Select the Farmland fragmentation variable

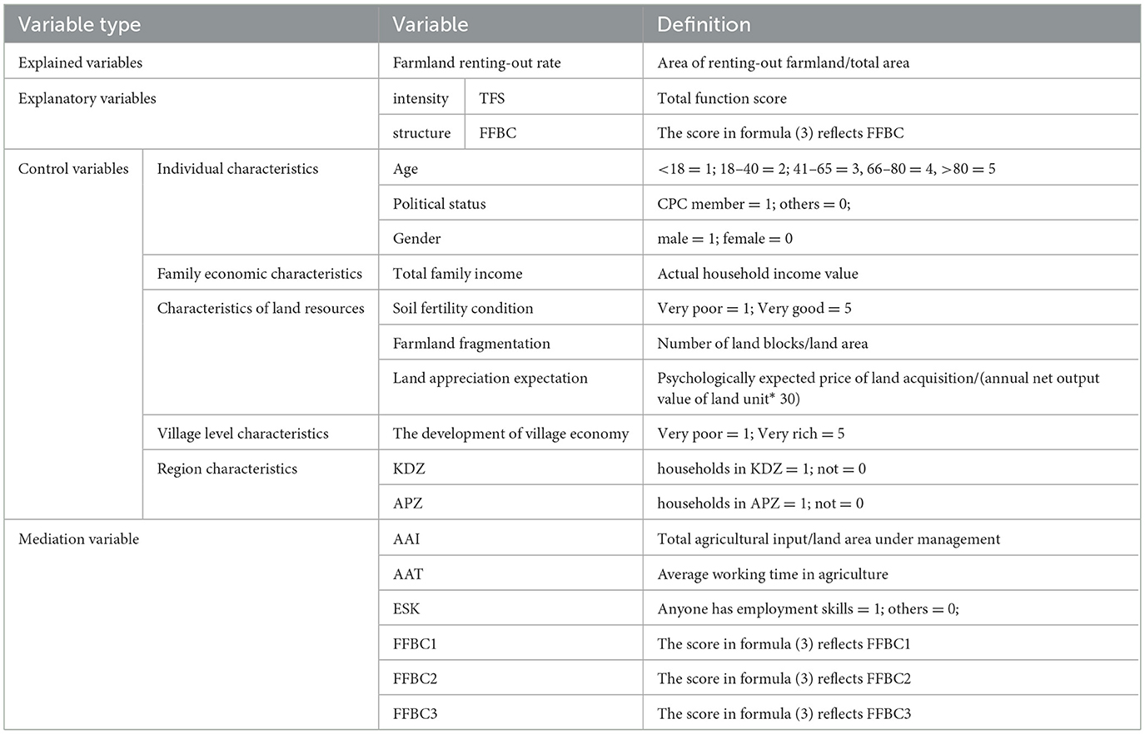471,344
